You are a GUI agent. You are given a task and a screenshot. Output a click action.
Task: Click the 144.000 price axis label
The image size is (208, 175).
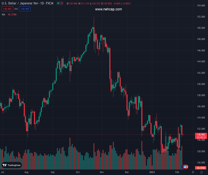coord(201,62)
